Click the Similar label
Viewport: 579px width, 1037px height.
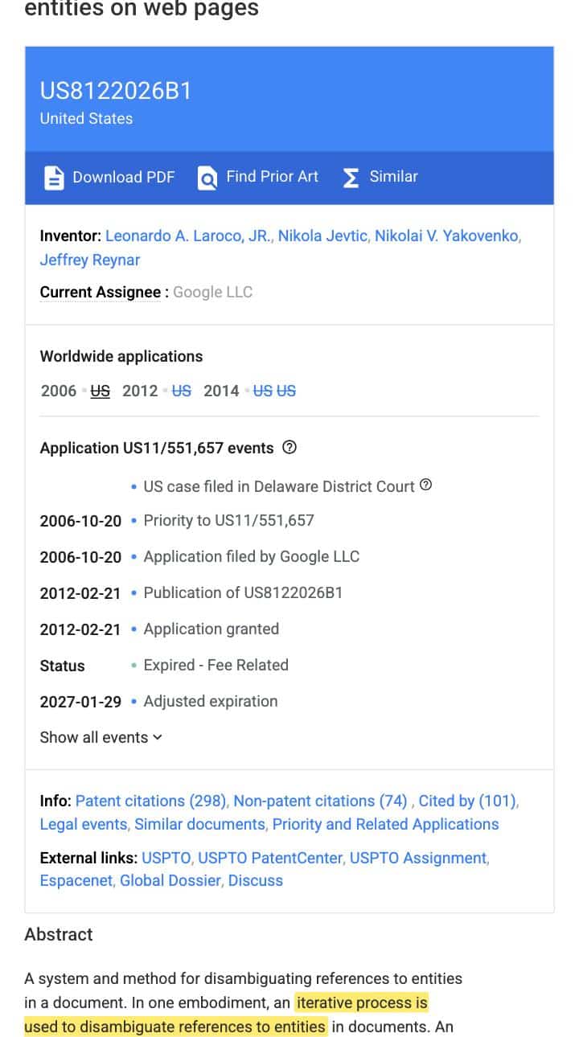pyautogui.click(x=393, y=177)
